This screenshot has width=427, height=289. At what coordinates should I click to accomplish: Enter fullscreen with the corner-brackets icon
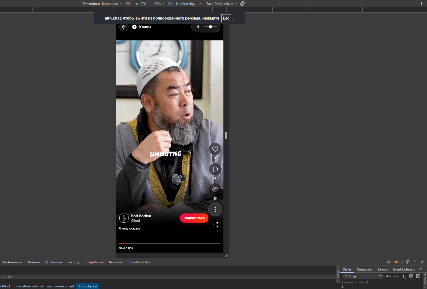click(x=215, y=225)
